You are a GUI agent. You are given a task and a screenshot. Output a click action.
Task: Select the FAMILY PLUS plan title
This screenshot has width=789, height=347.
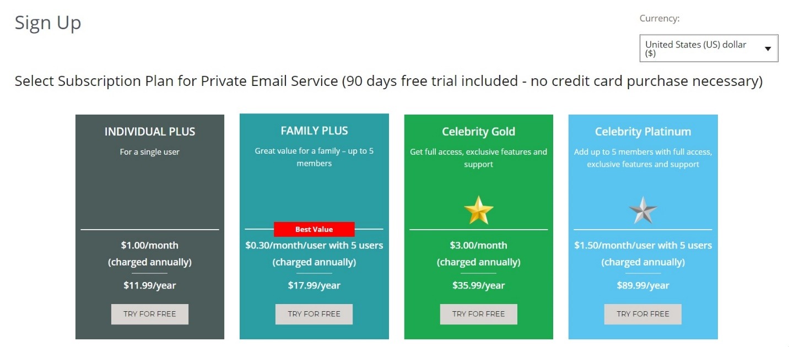pyautogui.click(x=314, y=131)
